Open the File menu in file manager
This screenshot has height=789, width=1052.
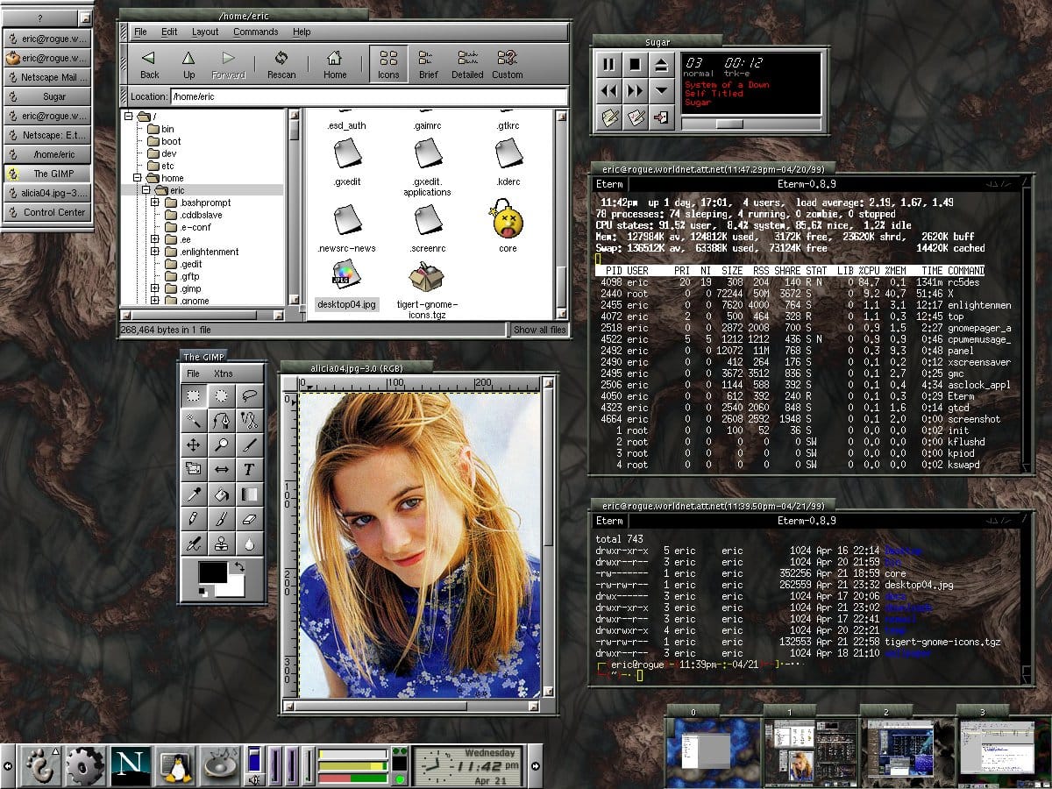140,32
